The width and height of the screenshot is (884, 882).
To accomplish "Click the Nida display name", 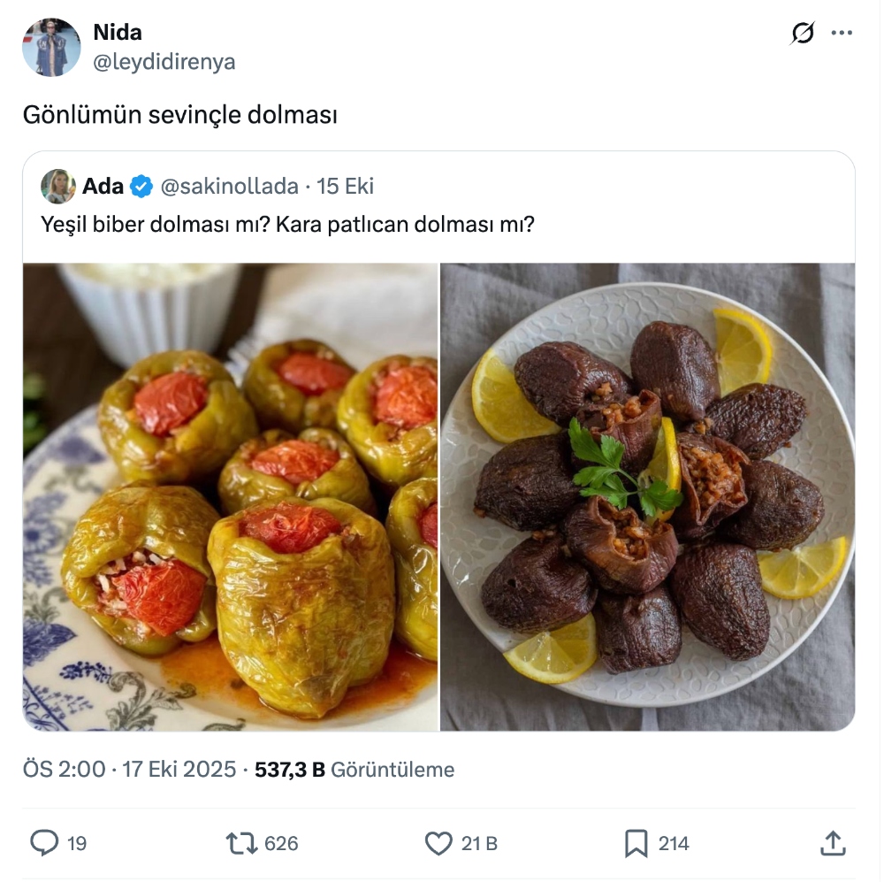I will 118,33.
